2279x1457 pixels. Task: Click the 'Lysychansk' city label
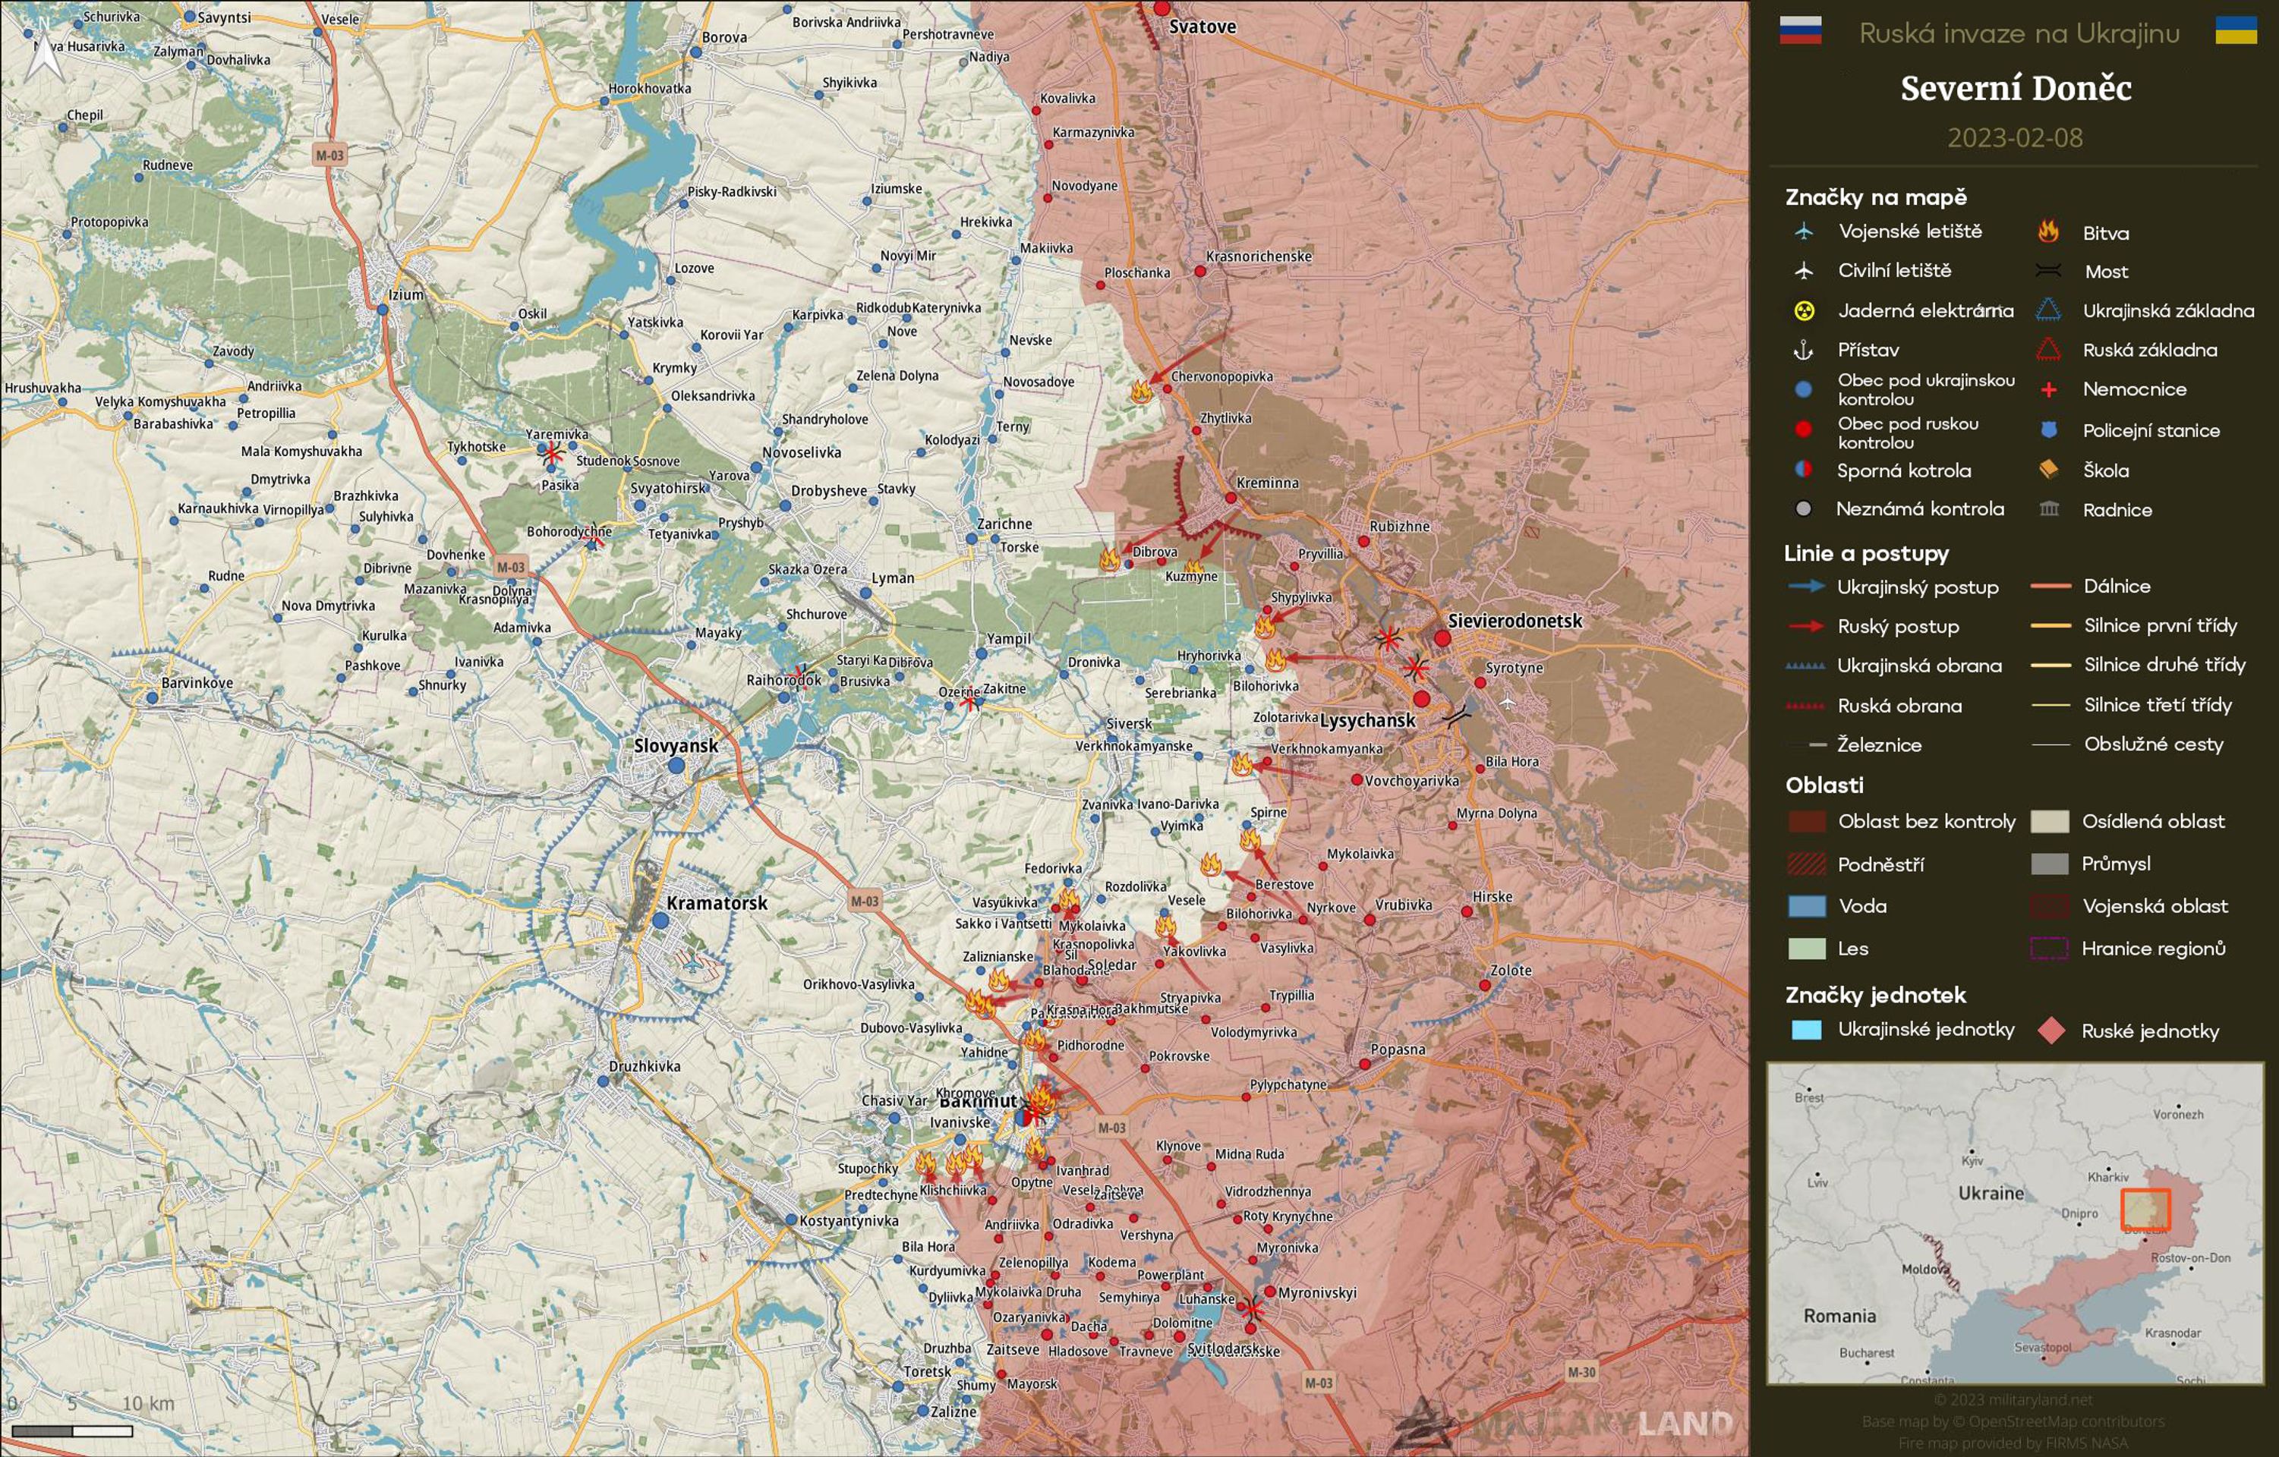click(x=1367, y=720)
